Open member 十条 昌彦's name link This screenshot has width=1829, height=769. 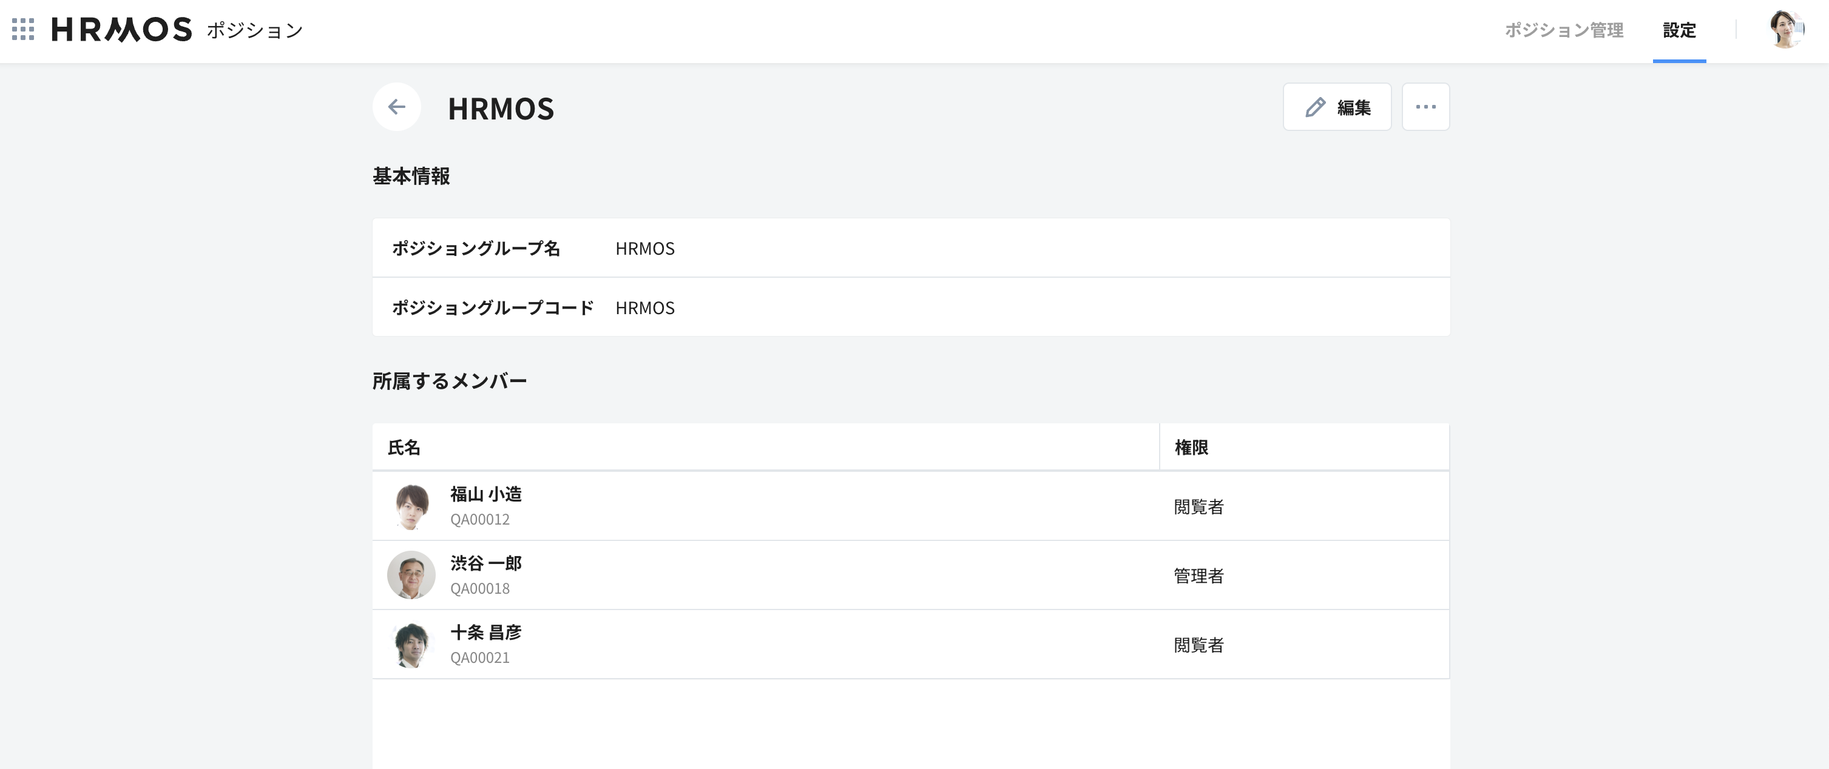[485, 632]
